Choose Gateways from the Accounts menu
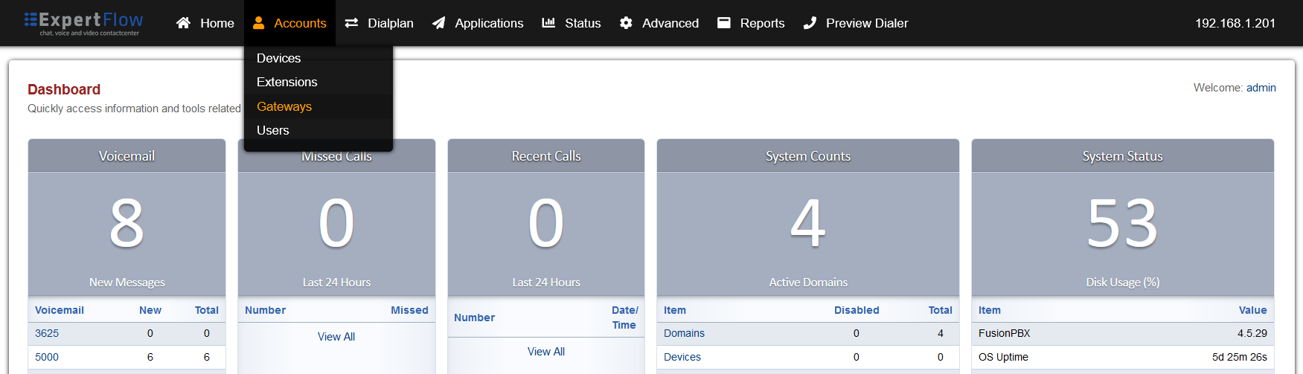The width and height of the screenshot is (1303, 374). [284, 106]
